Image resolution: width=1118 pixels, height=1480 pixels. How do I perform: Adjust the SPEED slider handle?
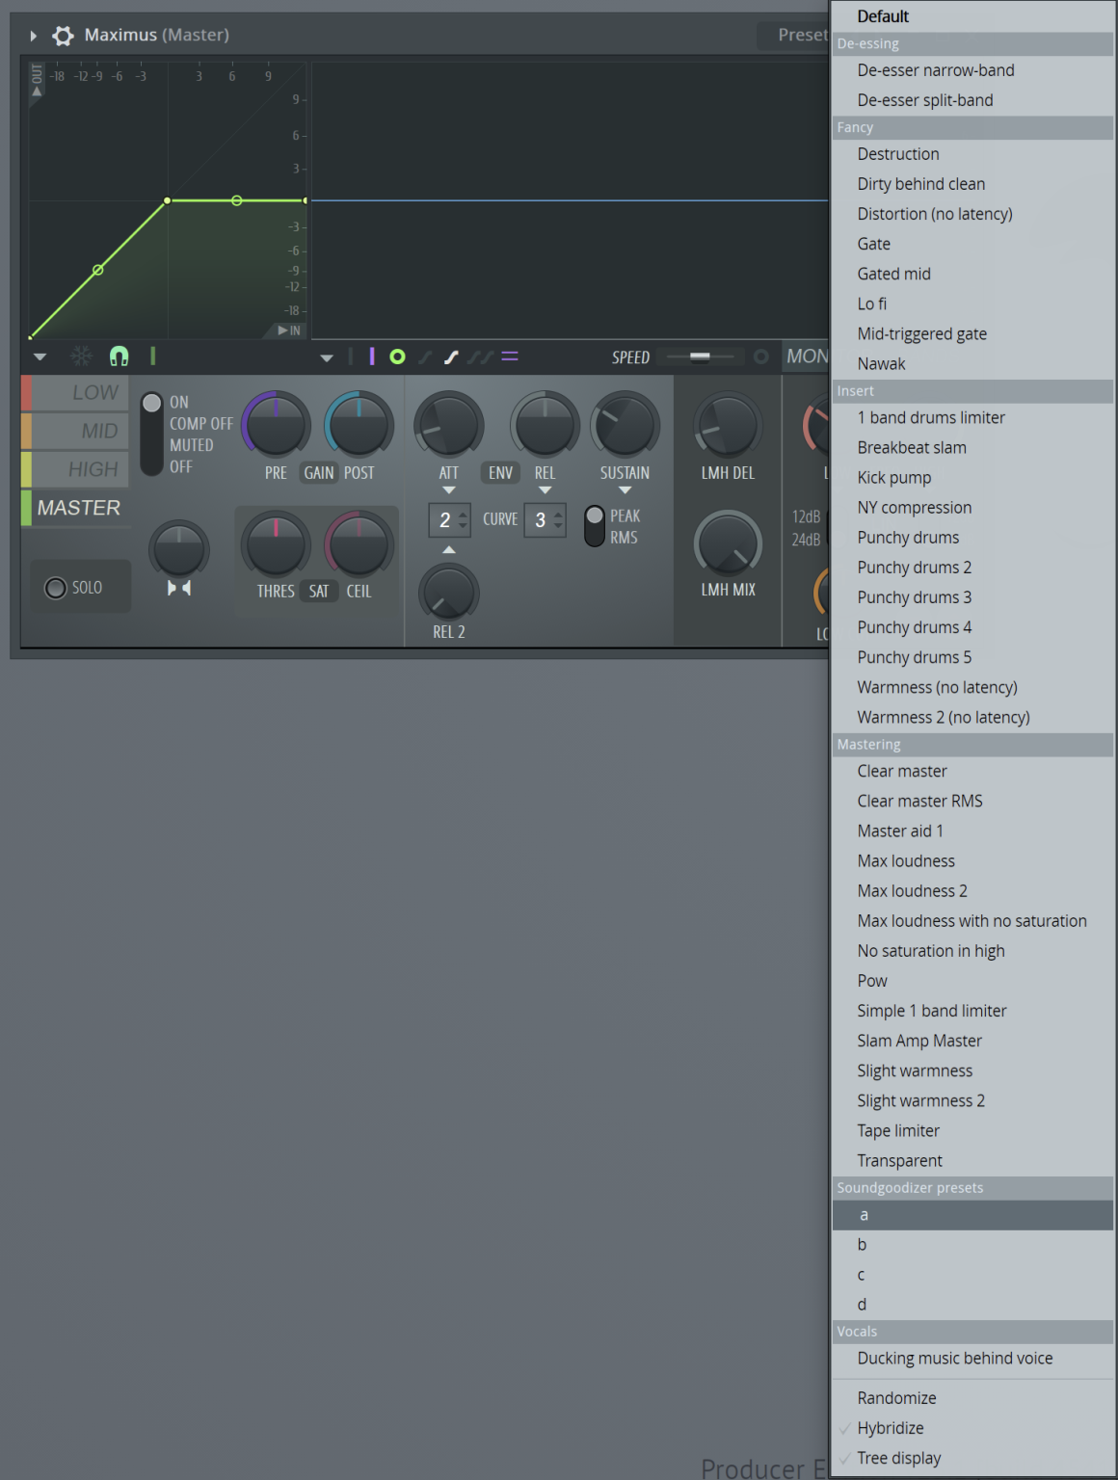[701, 357]
